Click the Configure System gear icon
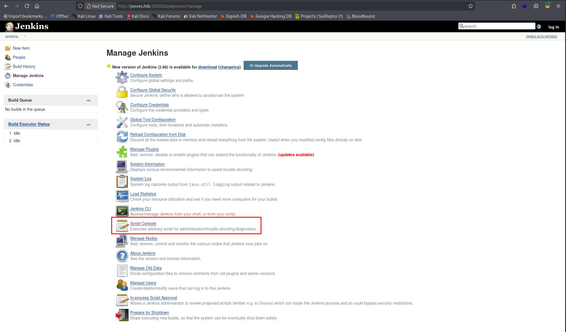 pos(122,77)
